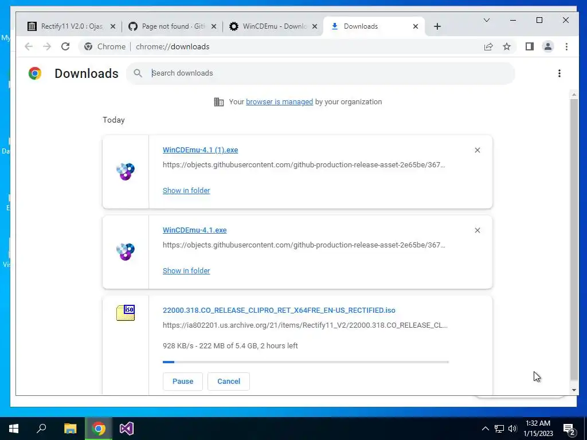This screenshot has width=587, height=440.
Task: Open the profile avatar icon
Action: click(547, 46)
